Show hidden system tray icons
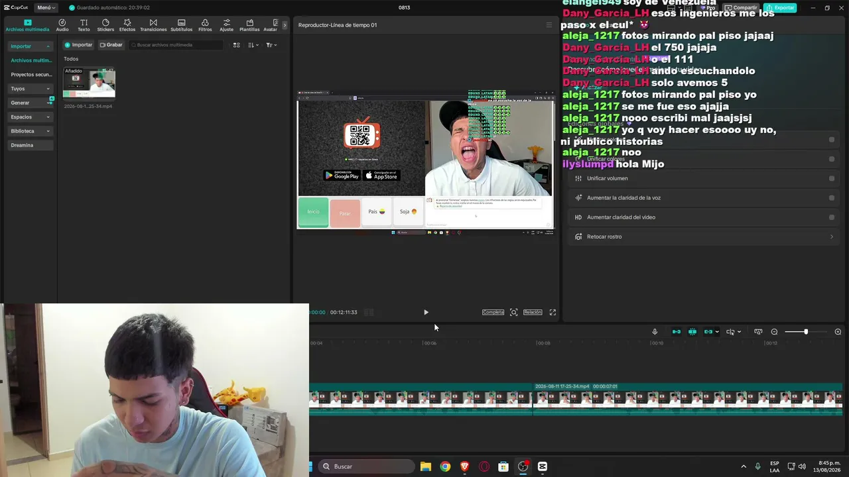 pos(744,466)
